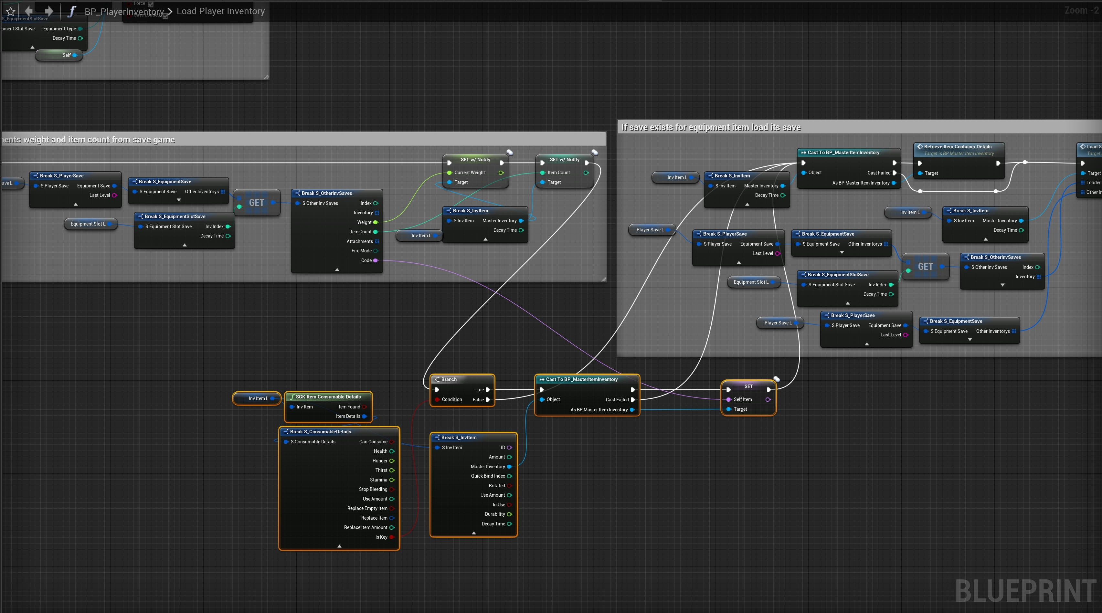Click the Can Consume boolean pin
Viewport: 1102px width, 613px height.
(x=391, y=442)
